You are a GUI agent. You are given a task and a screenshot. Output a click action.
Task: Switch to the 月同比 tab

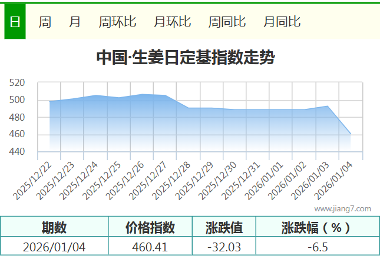click(282, 22)
